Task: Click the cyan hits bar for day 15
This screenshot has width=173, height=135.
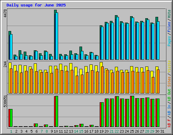Action: pyautogui.click(x=82, y=55)
